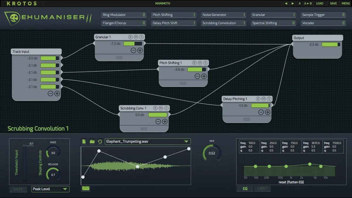
Task: Open the folder icon beside sample name
Action: click(92, 142)
